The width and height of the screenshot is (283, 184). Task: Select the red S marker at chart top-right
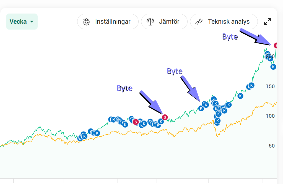click(x=276, y=45)
